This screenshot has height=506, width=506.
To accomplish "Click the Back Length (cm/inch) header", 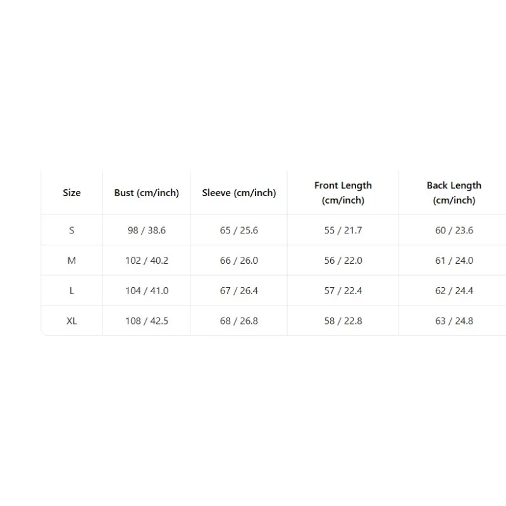I will click(x=454, y=193).
